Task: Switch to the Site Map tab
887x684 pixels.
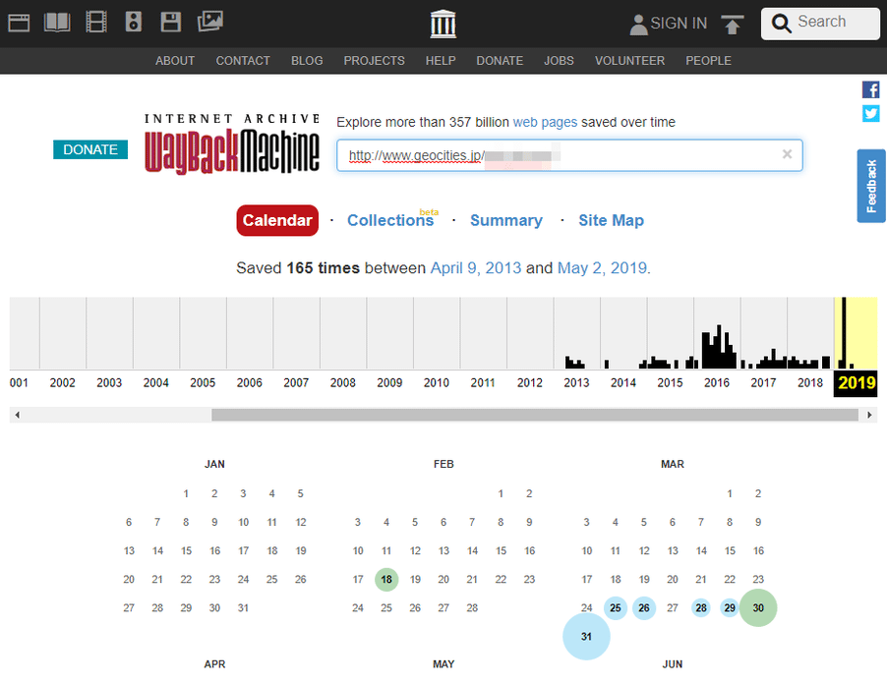Action: coord(611,220)
